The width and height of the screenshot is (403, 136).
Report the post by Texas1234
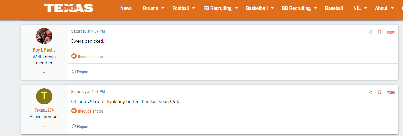80,126
